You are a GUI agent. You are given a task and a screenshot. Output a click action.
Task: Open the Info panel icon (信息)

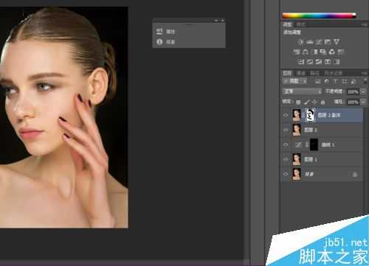coord(159,42)
